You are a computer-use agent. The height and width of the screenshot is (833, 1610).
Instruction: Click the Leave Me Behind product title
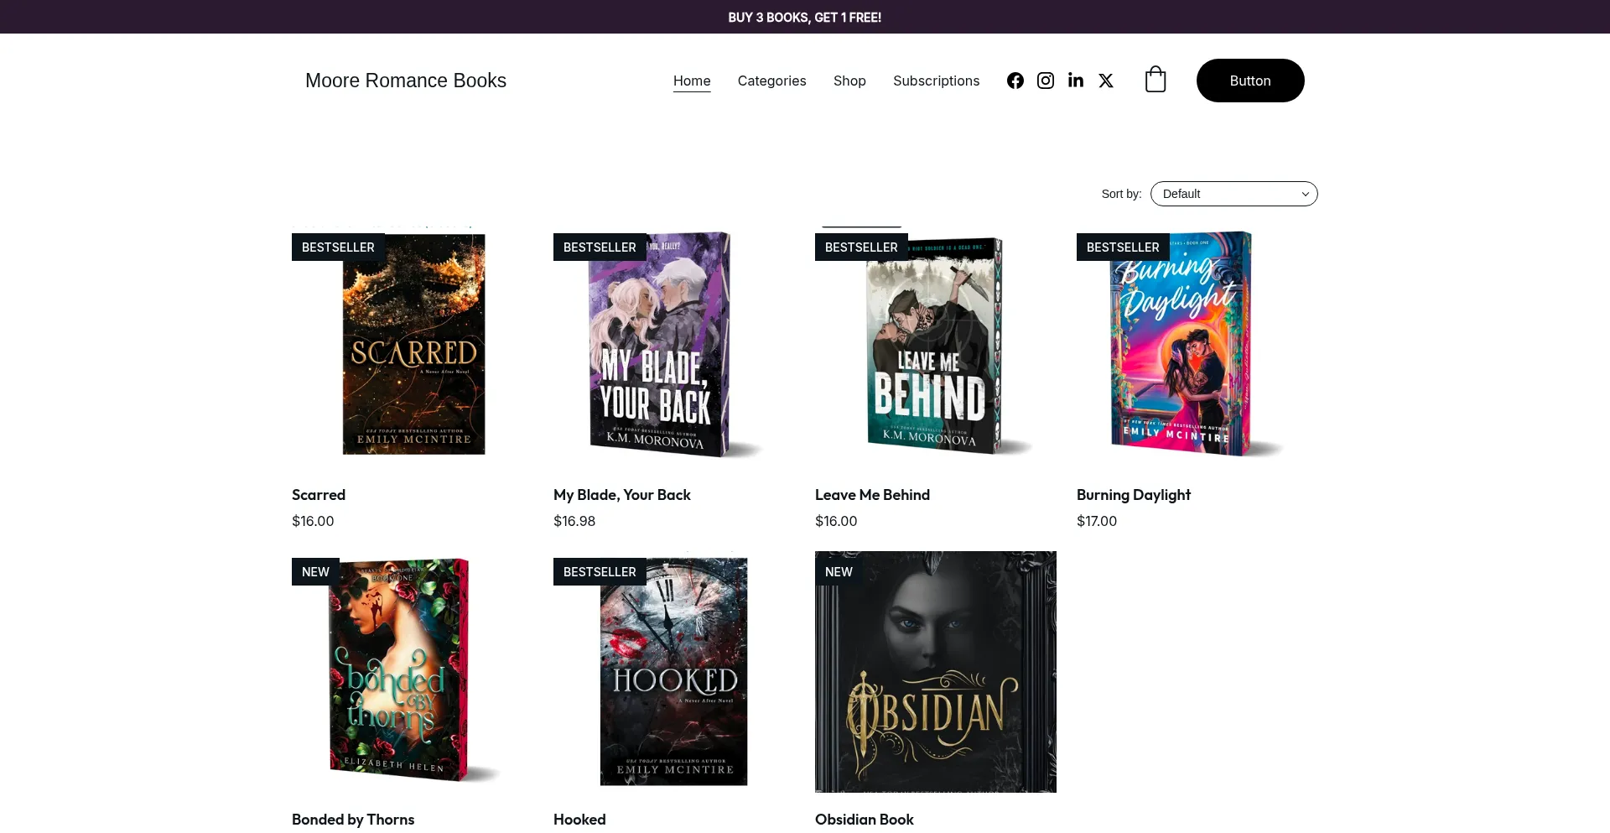point(872,495)
